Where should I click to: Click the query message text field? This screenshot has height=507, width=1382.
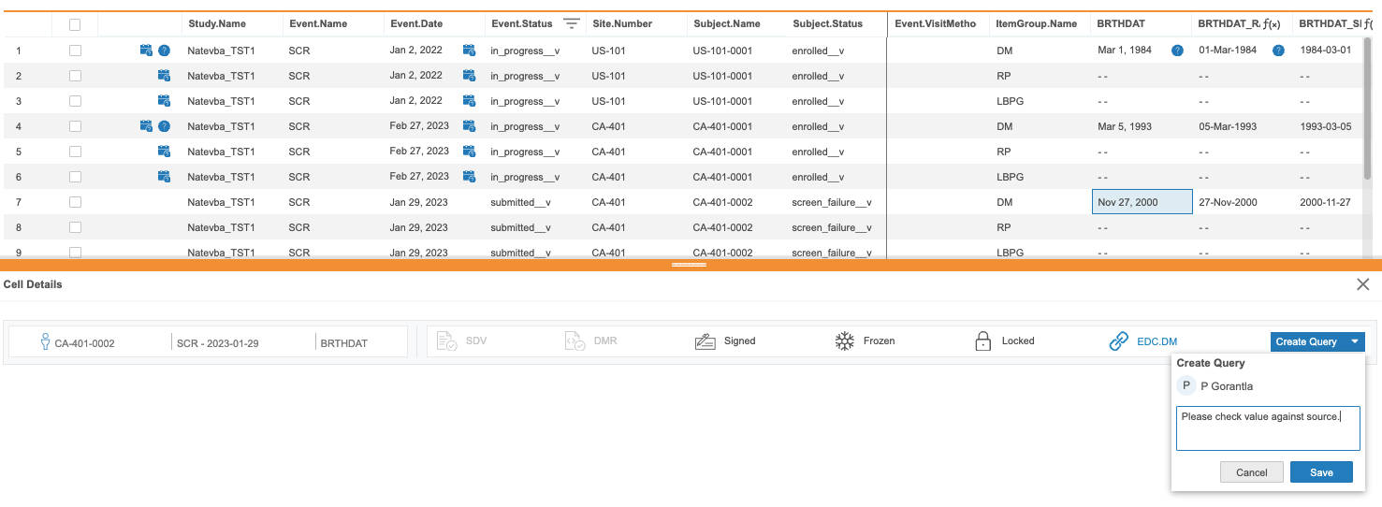pos(1267,428)
